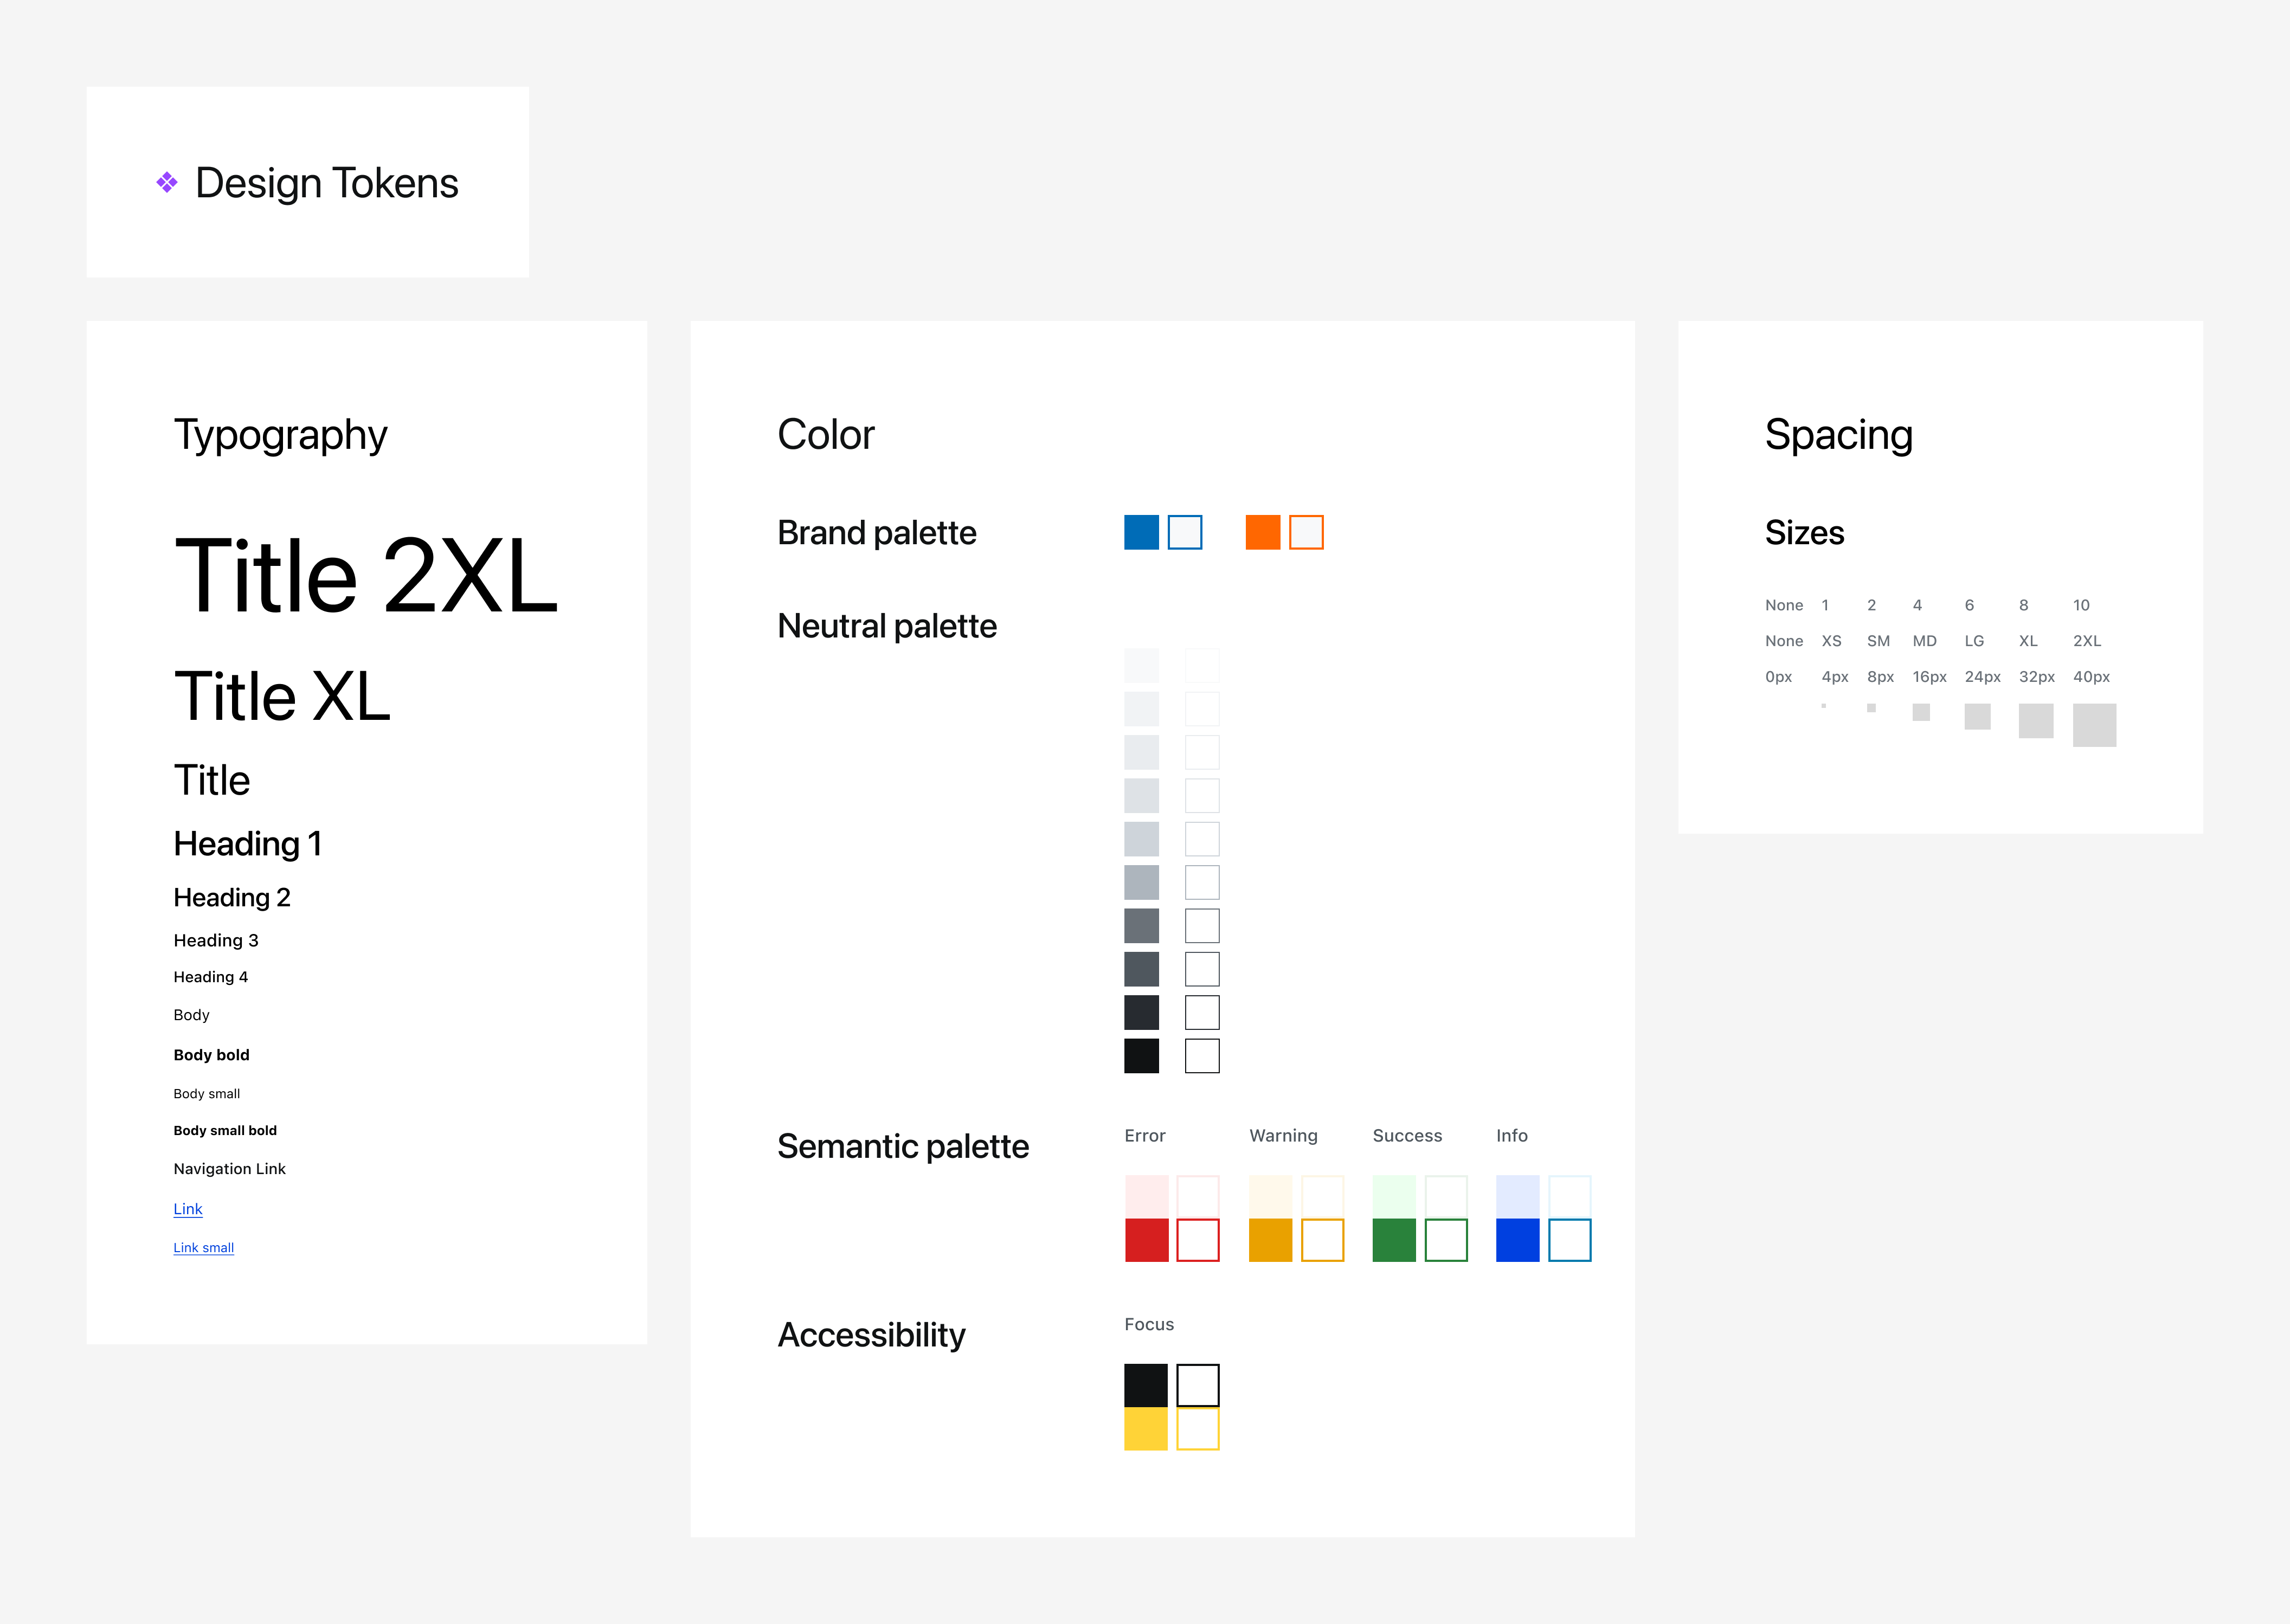
Task: Pick the yellow outlined Focus swatch
Action: coord(1198,1429)
